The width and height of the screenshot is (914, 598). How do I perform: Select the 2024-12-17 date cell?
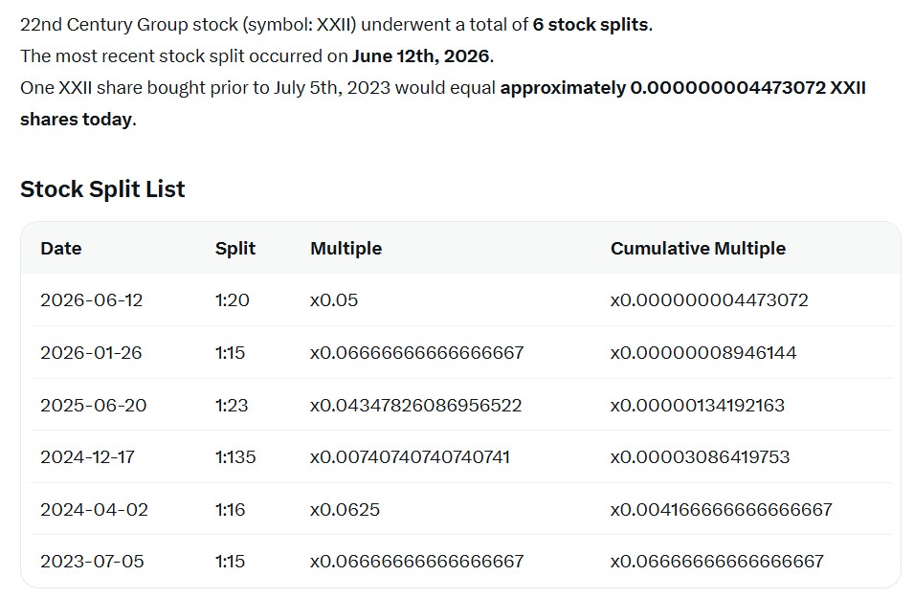87,457
